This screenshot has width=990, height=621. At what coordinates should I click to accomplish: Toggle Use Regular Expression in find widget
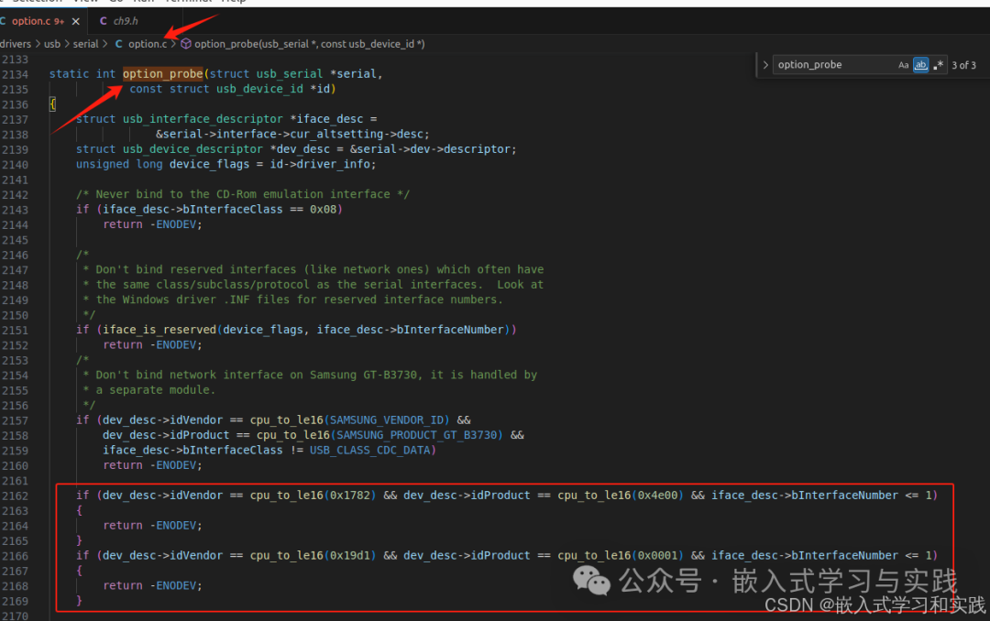point(939,65)
